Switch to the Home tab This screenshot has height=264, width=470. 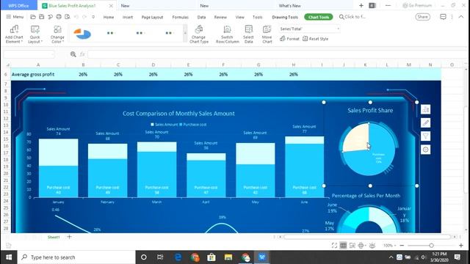point(109,17)
